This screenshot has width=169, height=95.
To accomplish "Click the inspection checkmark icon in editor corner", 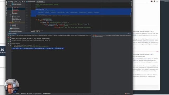I will 130,3.
